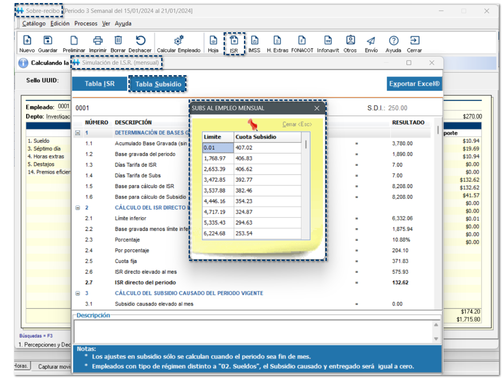Collapse section 1 Determinación de Bases
The height and width of the screenshot is (379, 503).
pos(78,133)
